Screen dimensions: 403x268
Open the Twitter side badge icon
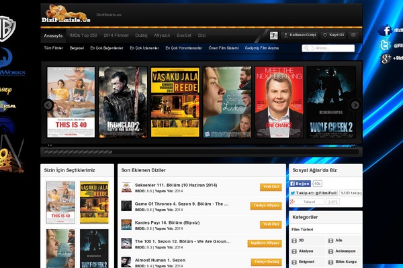pos(385,45)
